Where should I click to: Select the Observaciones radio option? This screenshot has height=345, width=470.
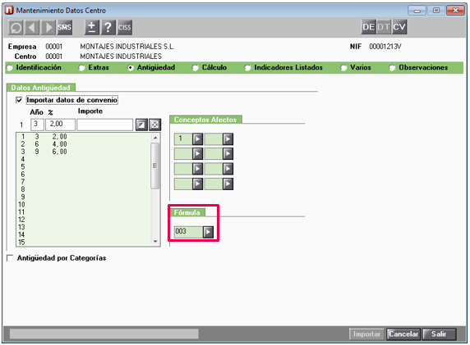click(392, 68)
